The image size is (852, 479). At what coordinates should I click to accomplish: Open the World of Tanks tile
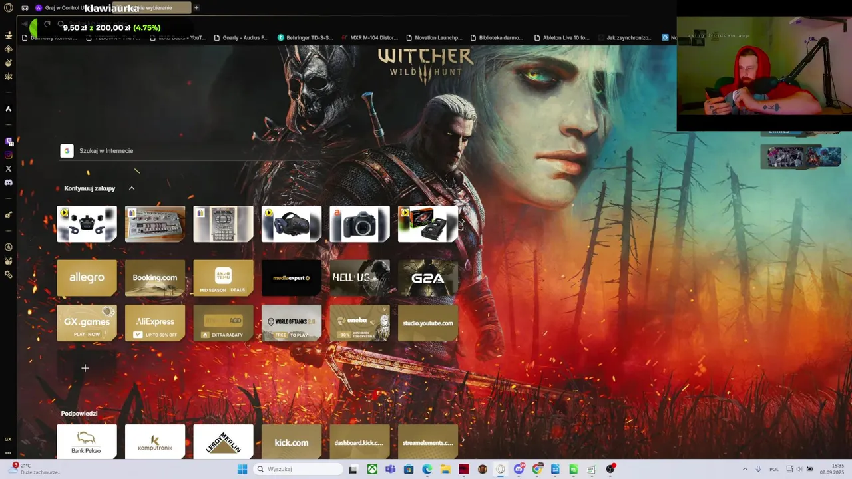coord(292,323)
